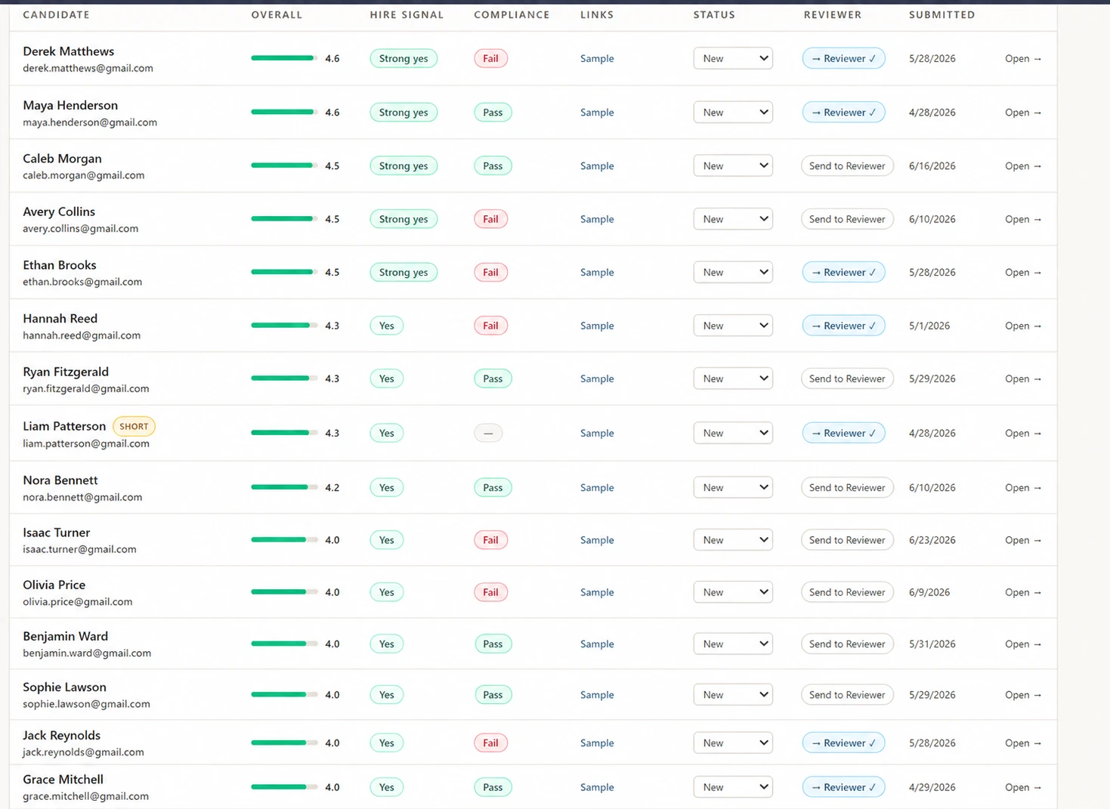Select email jack.reynolds@gmail.com
Viewport: 1110px width, 809px height.
click(83, 752)
